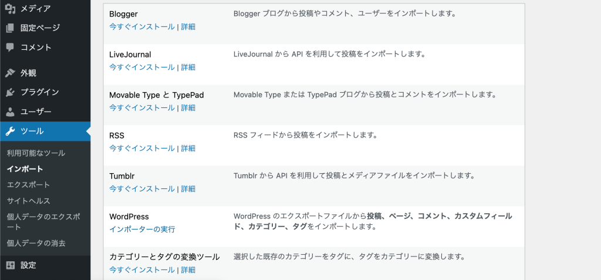Install the Blogger importer now
Viewport: 601px width, 280px height.
(142, 27)
